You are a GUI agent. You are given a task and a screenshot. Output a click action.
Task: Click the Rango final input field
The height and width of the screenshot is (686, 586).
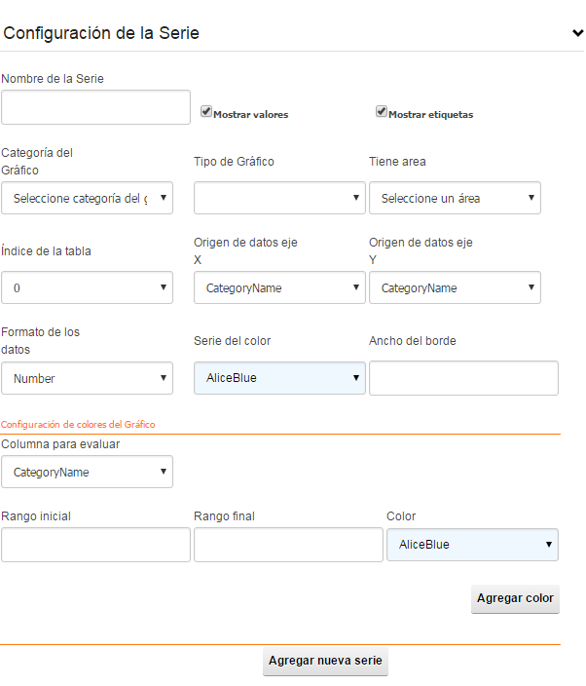tap(288, 545)
